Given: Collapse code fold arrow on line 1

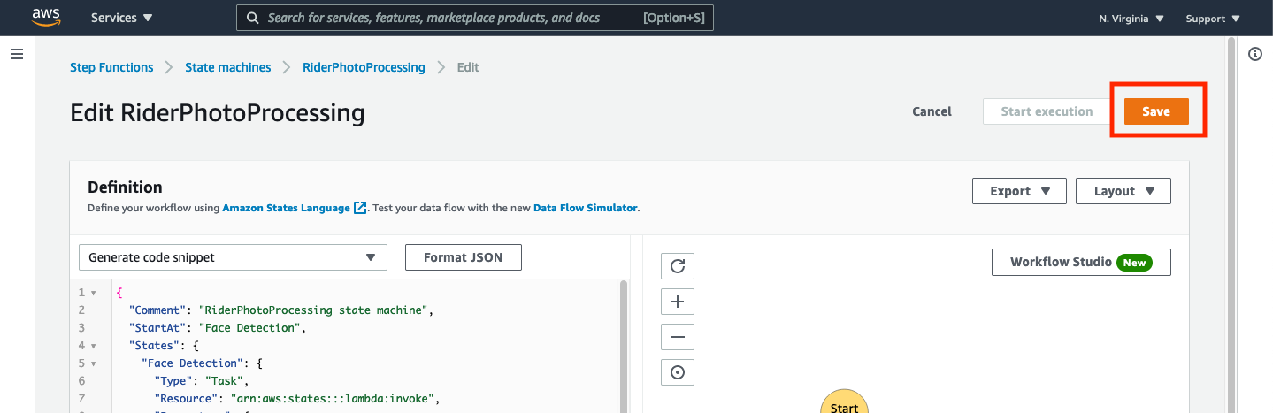Looking at the screenshot, I should pyautogui.click(x=94, y=293).
